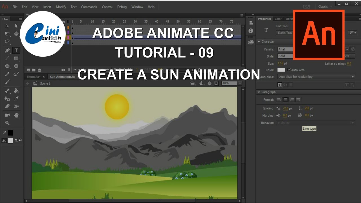Select the Rectangle tool

[x=16, y=58]
